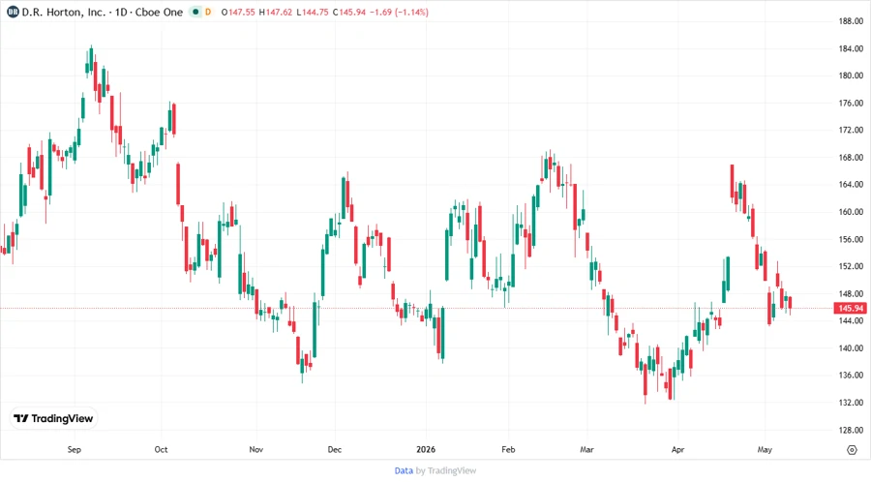Image resolution: width=871 pixels, height=482 pixels.
Task: Click the 172.00 price axis label
Action: (851, 130)
